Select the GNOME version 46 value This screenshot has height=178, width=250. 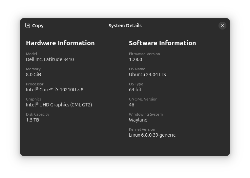pos(132,105)
